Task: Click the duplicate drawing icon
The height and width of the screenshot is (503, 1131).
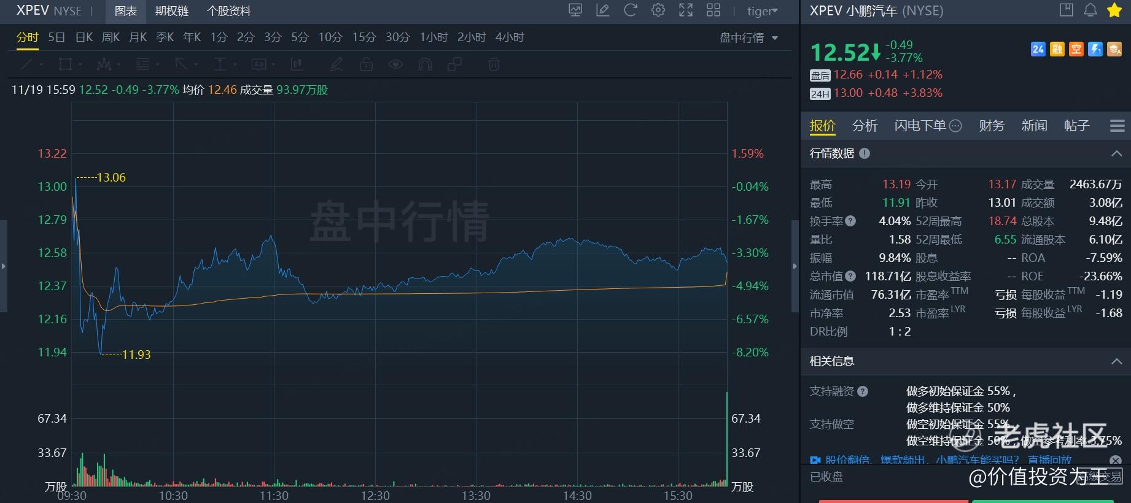Action: (x=455, y=64)
